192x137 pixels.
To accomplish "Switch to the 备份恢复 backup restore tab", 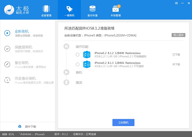I will (x=93, y=10).
